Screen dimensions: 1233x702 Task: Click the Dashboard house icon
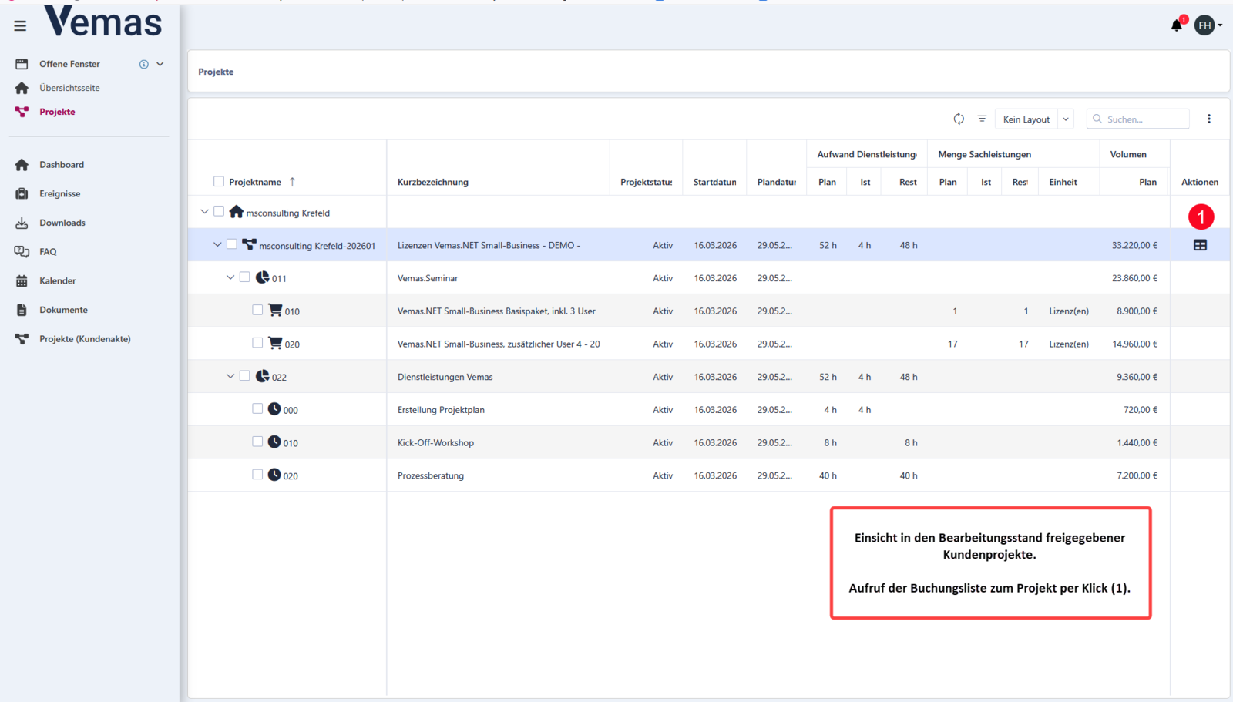(x=22, y=165)
